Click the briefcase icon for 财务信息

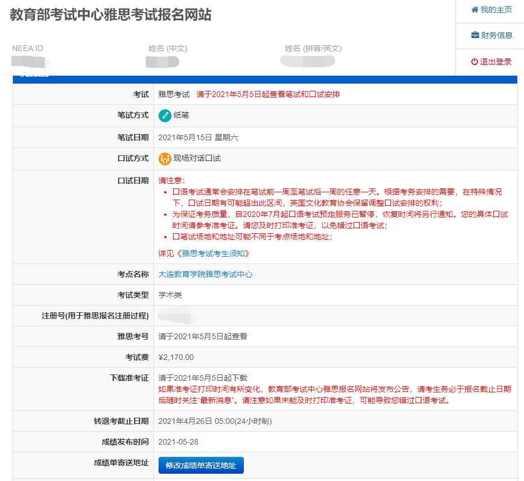(475, 35)
